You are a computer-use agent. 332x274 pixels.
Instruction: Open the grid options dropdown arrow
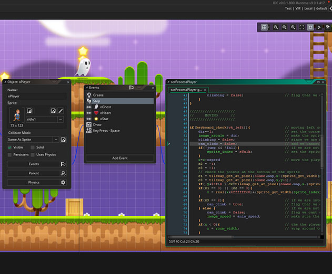(269, 27)
